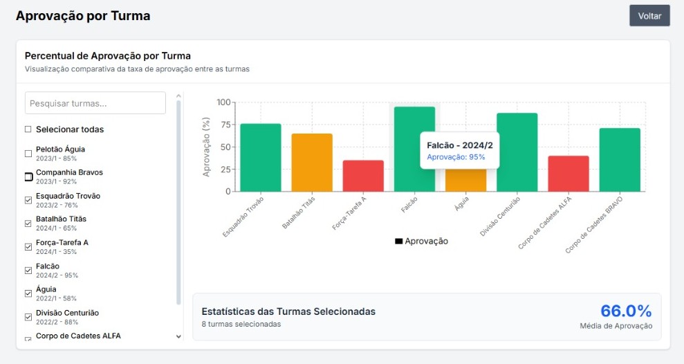Click the Batalhão Titãs list label

point(61,219)
